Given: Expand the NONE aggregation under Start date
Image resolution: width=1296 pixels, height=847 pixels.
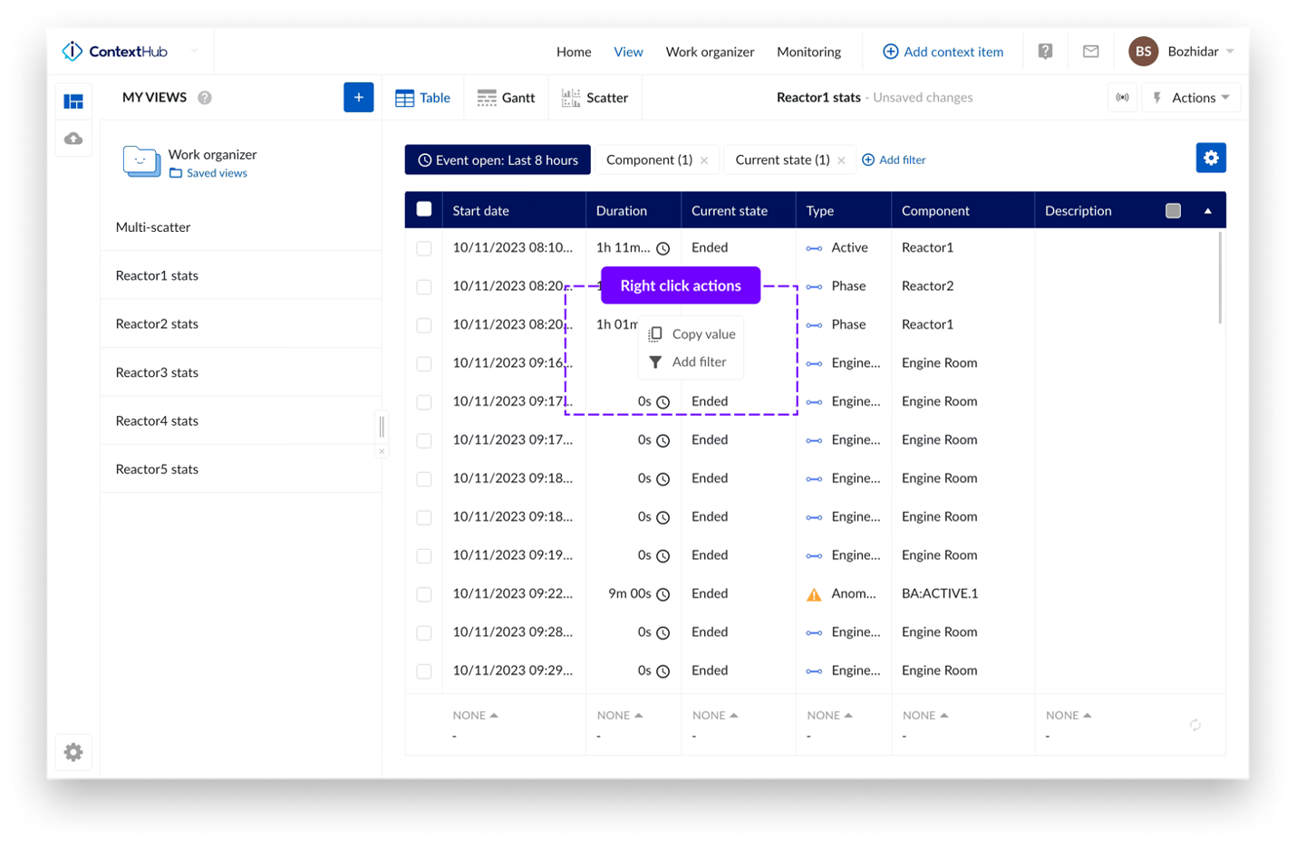Looking at the screenshot, I should [x=475, y=716].
